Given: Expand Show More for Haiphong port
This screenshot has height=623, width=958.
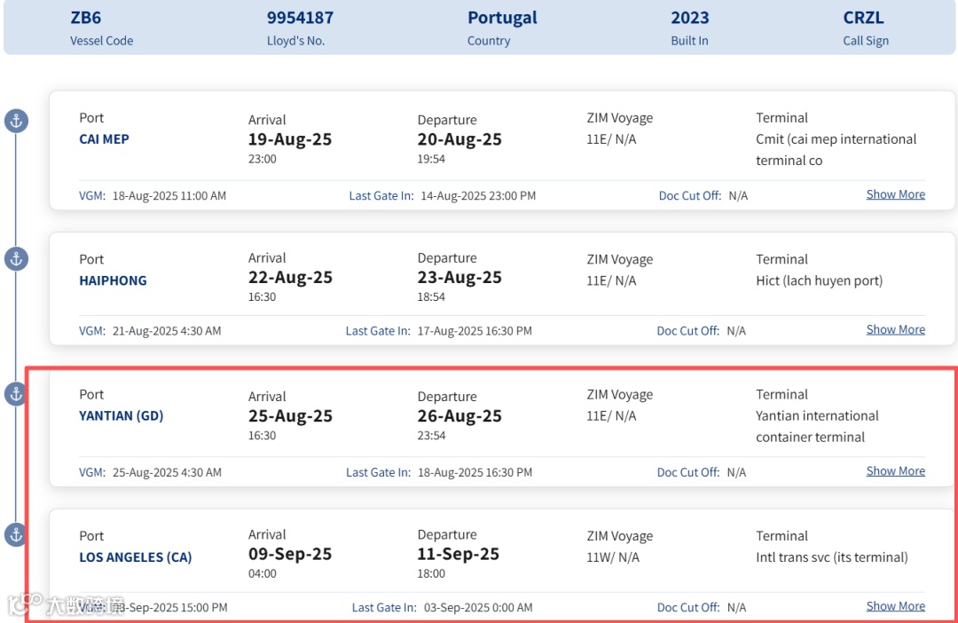Looking at the screenshot, I should 895,329.
